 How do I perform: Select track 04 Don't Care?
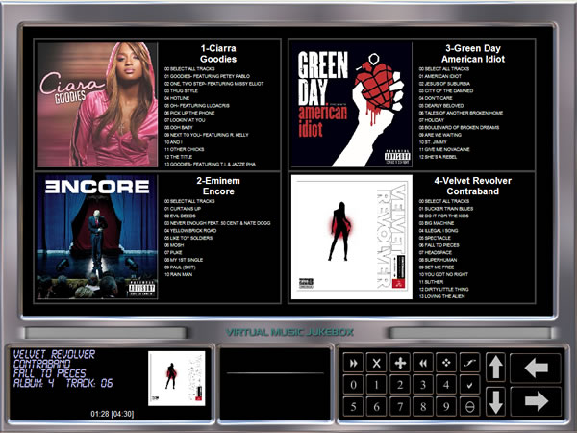[x=436, y=98]
